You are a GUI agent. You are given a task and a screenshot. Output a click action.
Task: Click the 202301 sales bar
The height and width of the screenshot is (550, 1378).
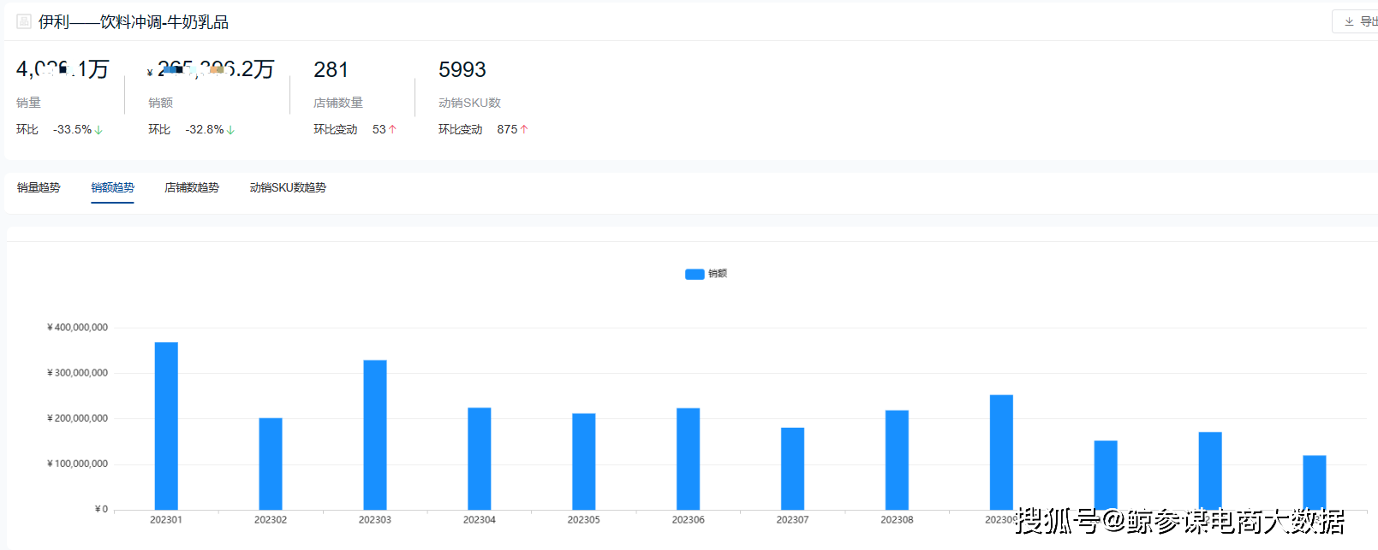166,426
